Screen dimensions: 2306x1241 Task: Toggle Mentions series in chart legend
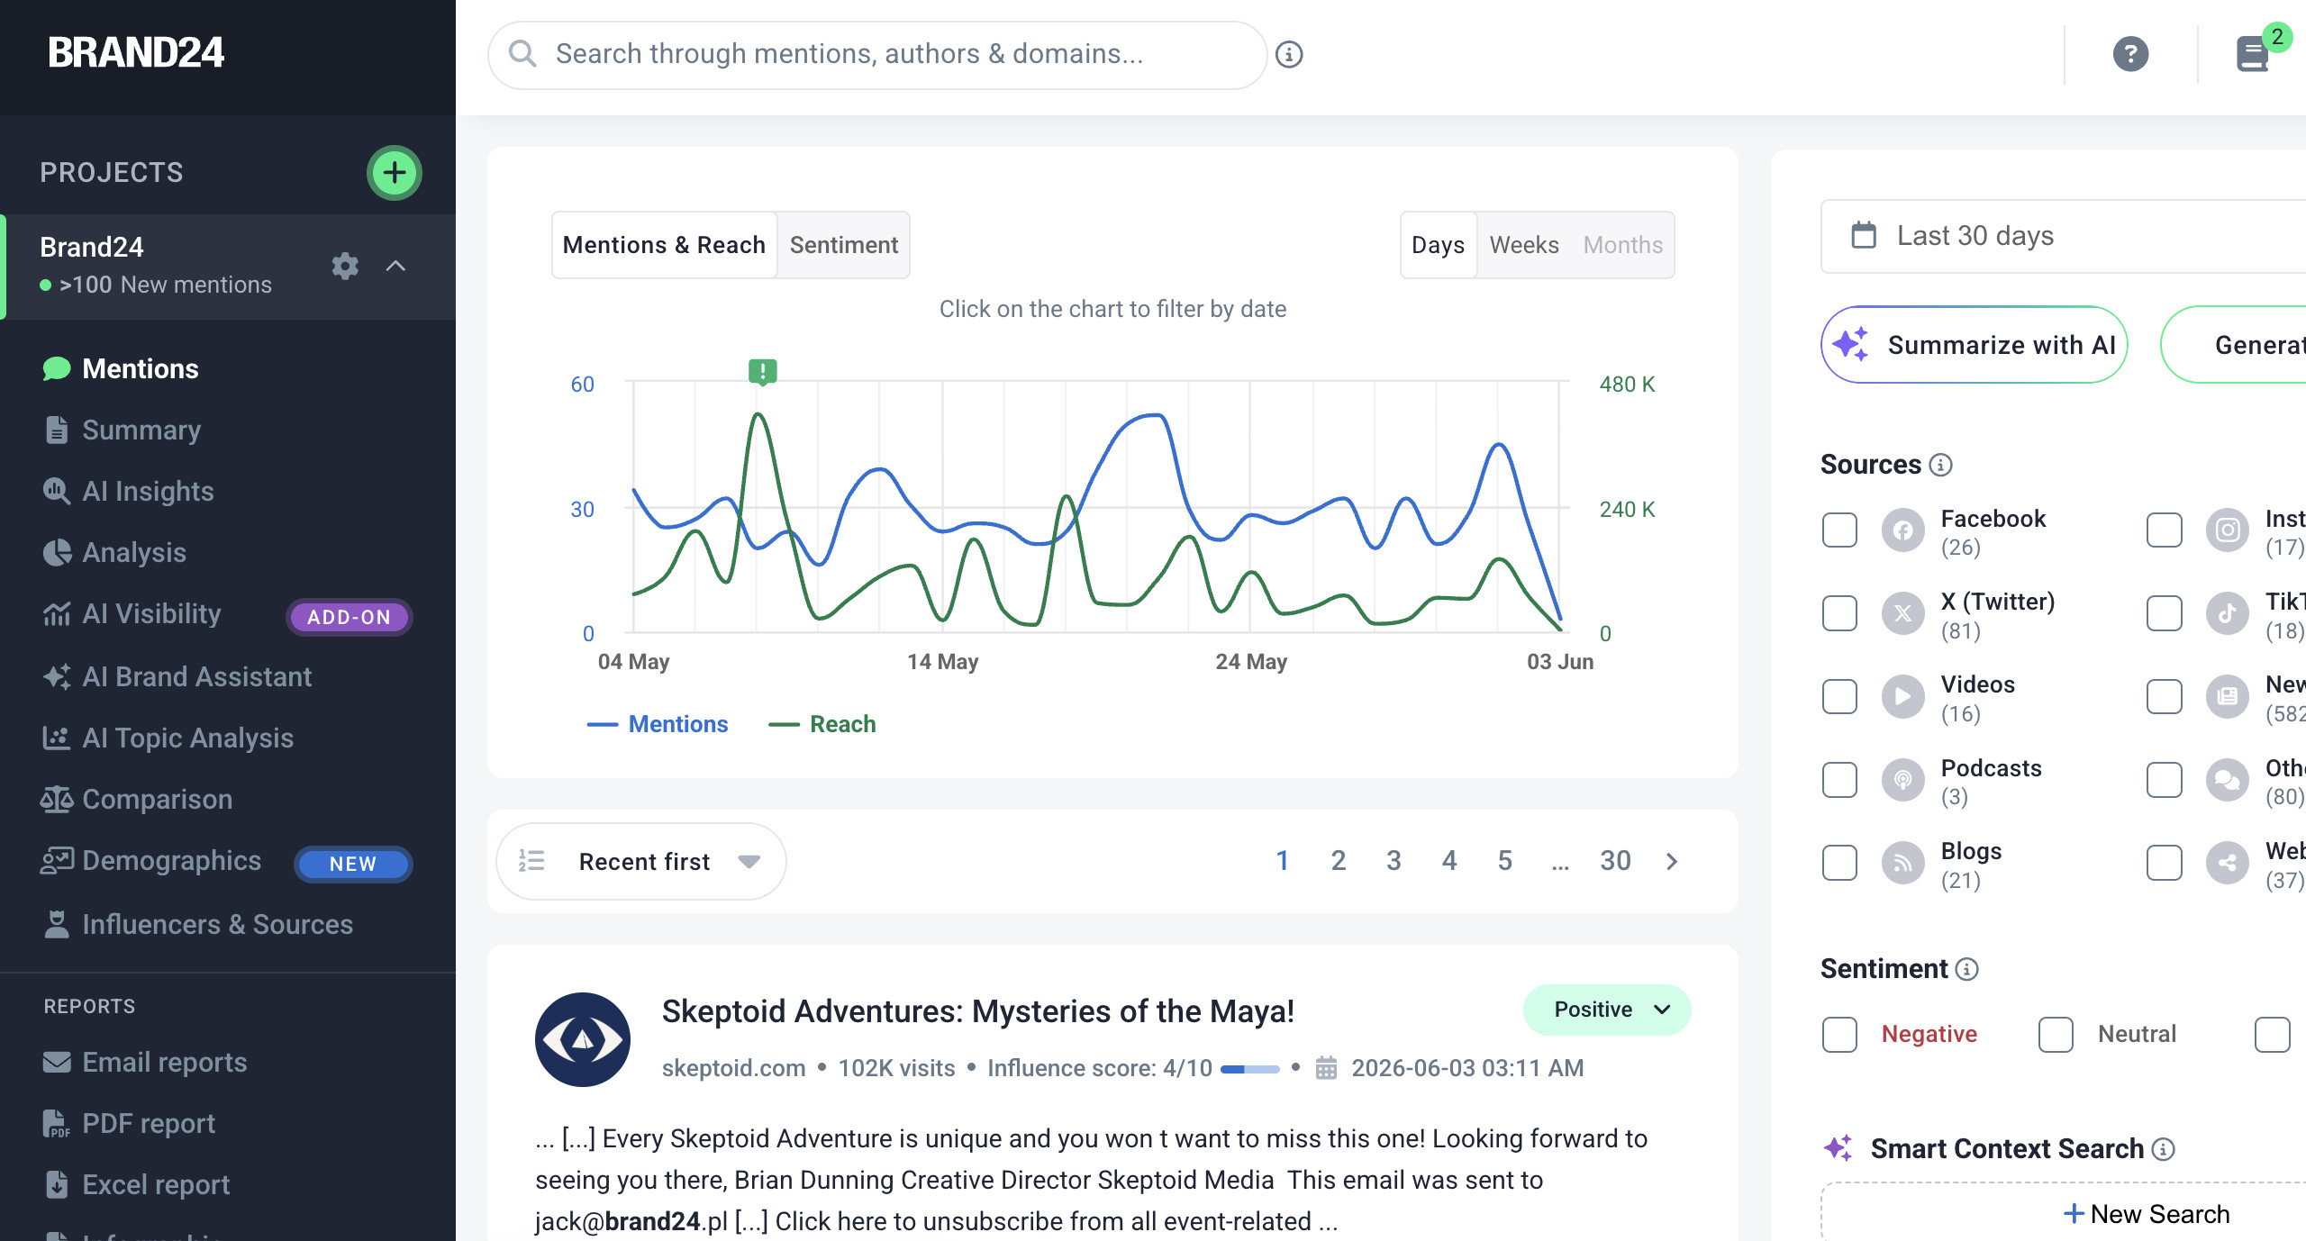(658, 724)
